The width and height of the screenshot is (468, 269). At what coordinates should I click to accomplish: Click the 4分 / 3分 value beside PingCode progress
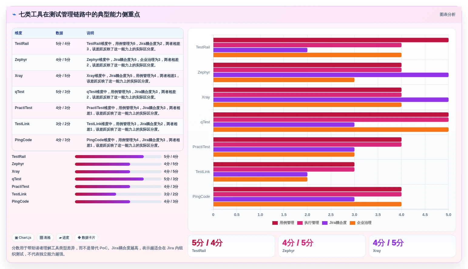[171, 202]
